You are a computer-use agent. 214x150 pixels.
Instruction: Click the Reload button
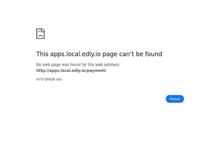click(175, 99)
